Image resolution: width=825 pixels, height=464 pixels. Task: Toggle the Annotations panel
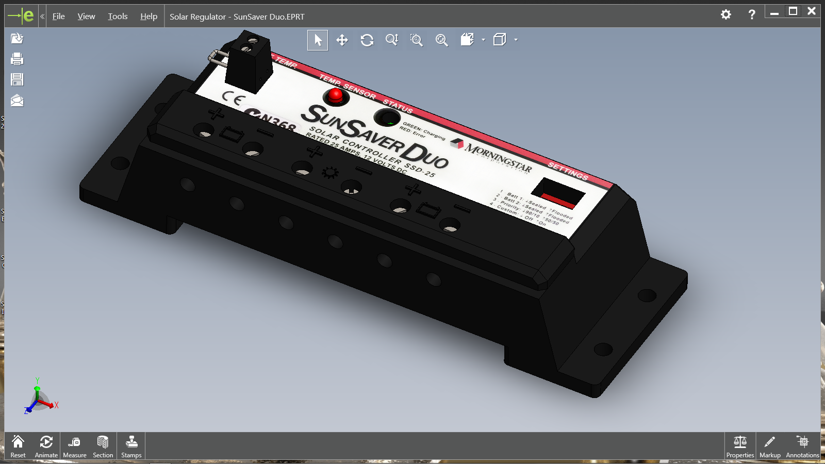click(x=802, y=446)
